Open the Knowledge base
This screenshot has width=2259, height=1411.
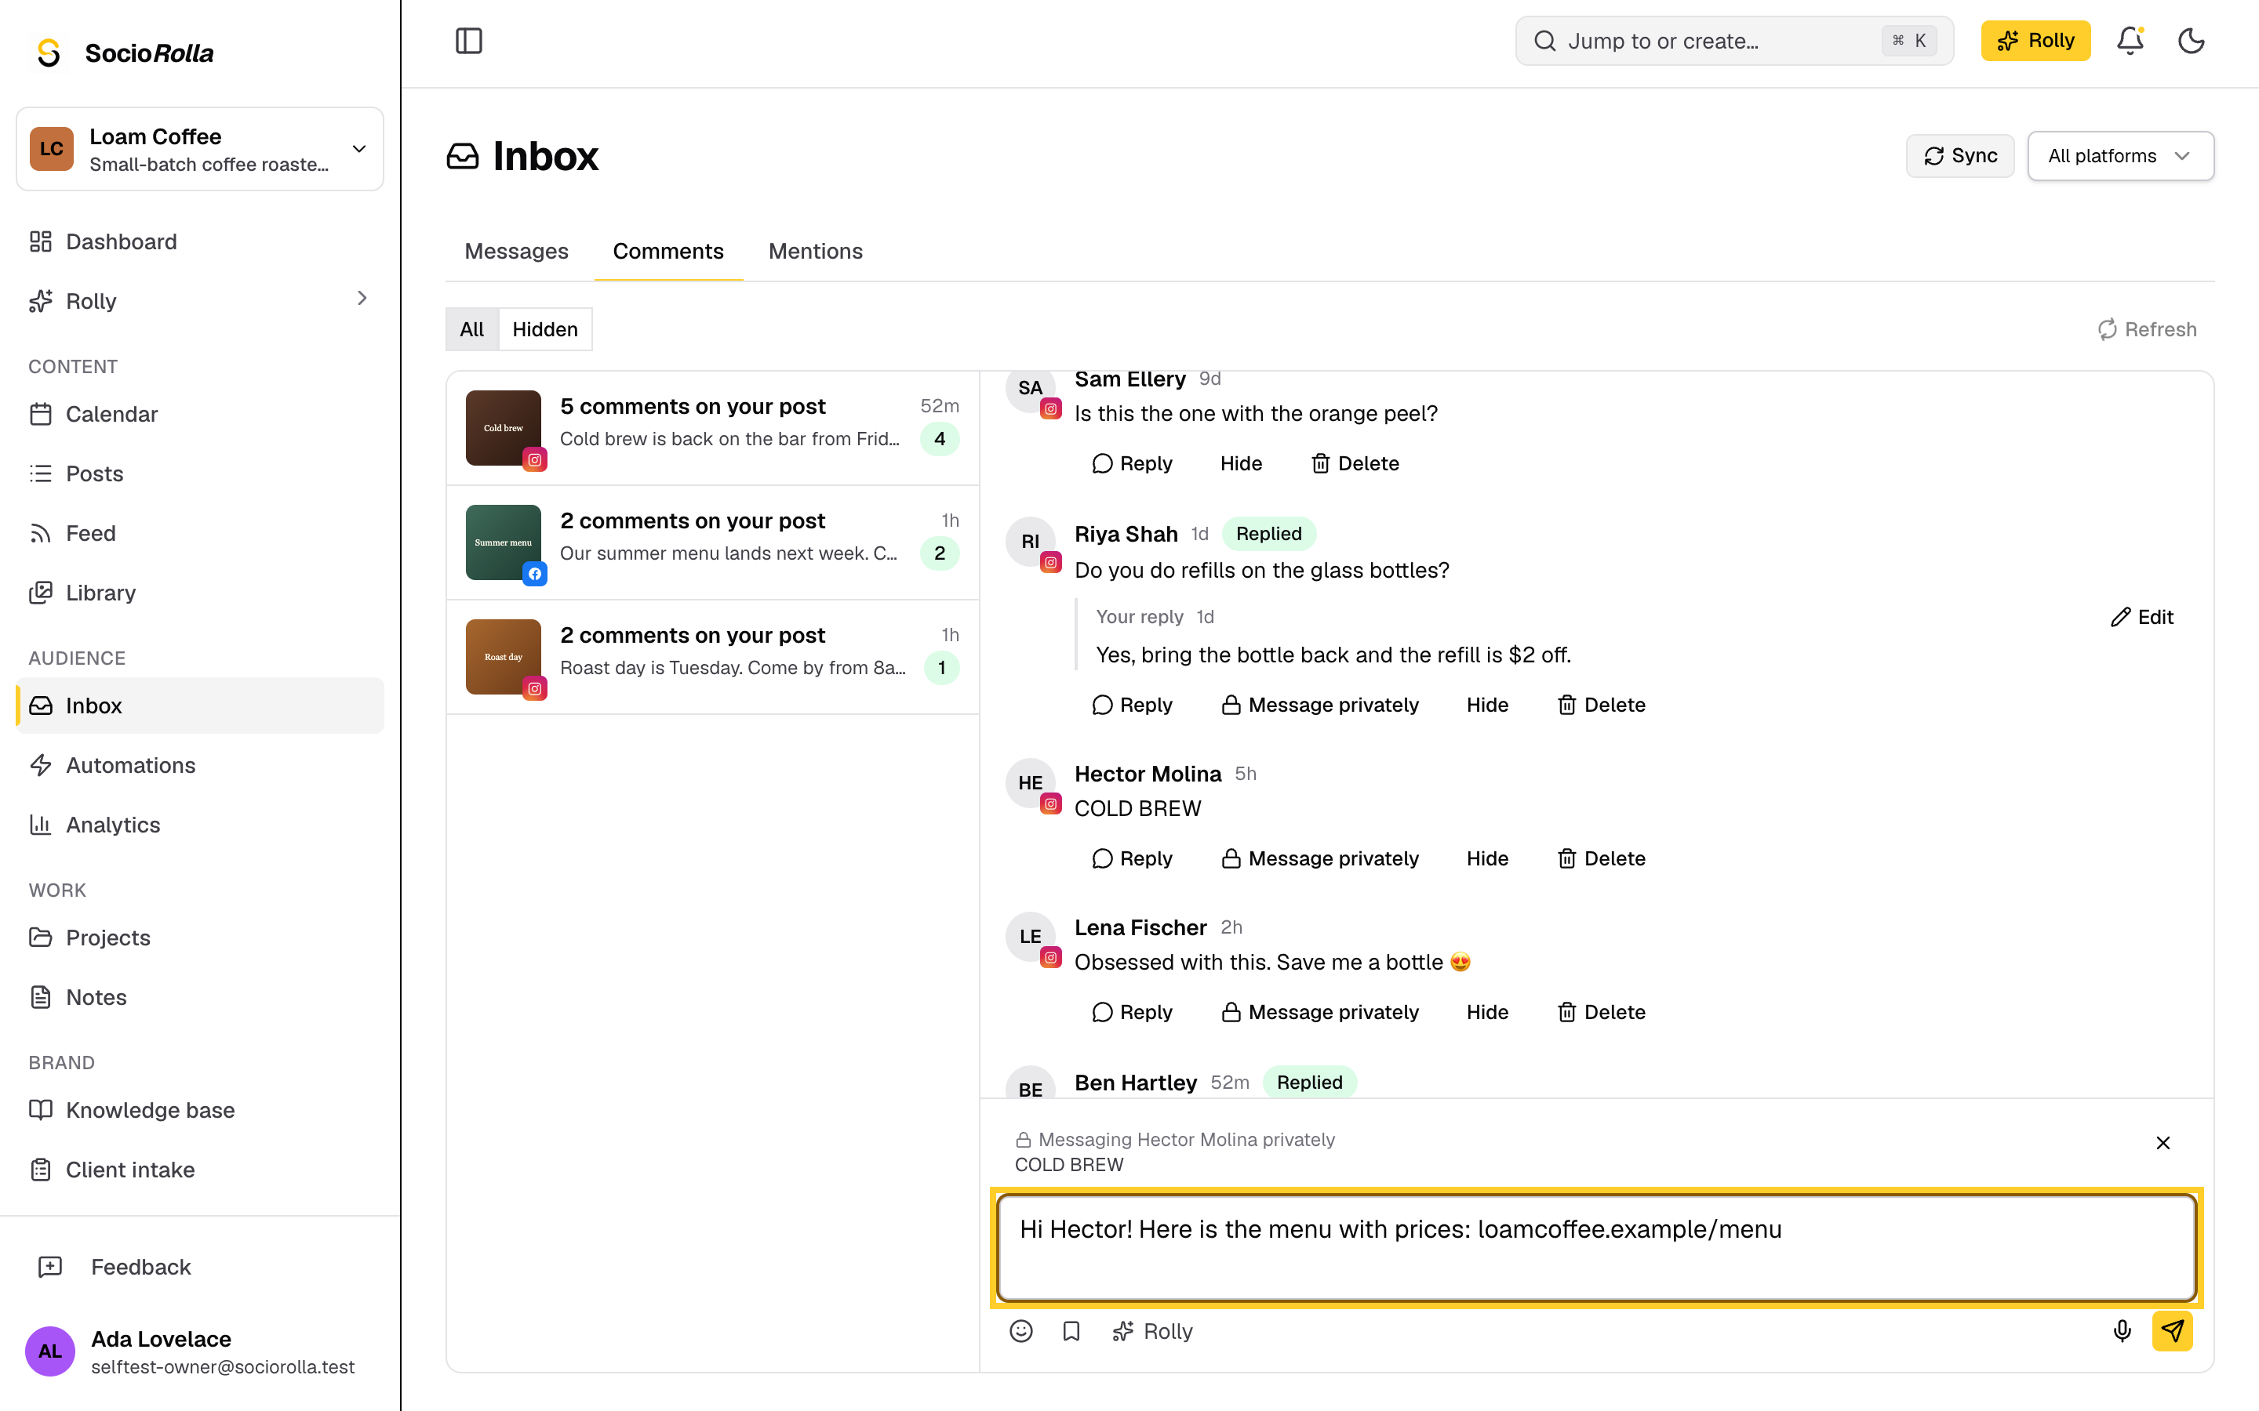tap(200, 1111)
